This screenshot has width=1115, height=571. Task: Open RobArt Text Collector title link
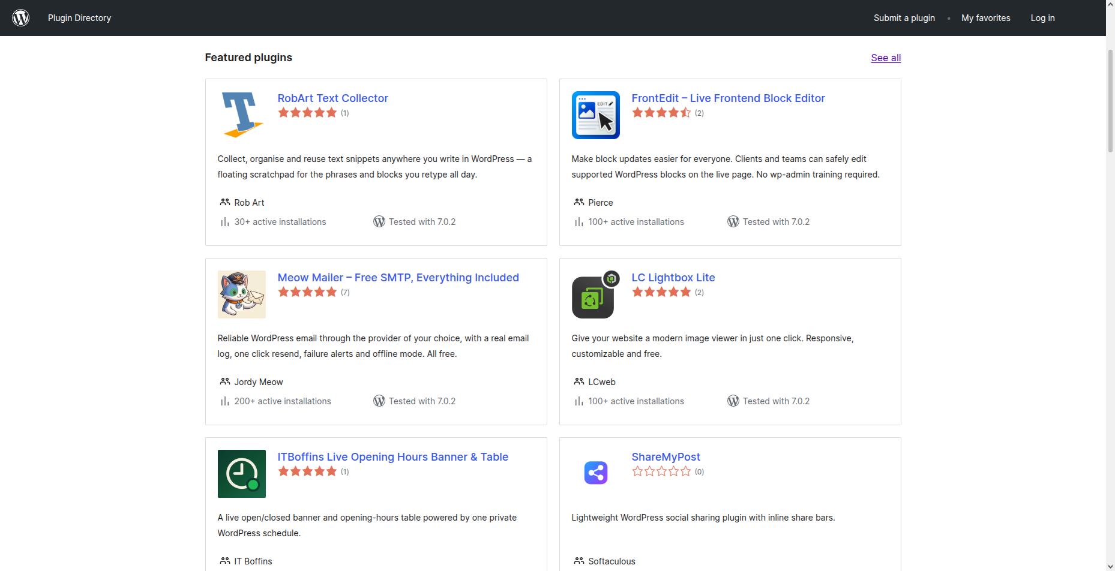[x=333, y=98]
